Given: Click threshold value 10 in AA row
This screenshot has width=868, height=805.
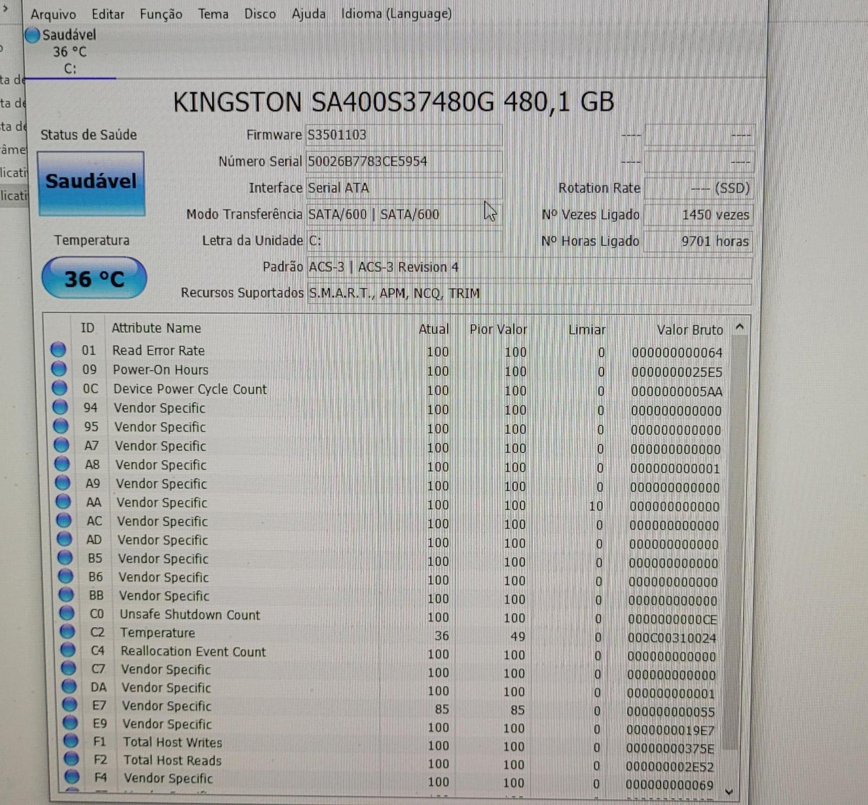Looking at the screenshot, I should (596, 506).
